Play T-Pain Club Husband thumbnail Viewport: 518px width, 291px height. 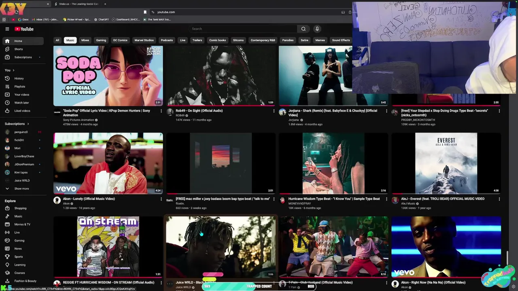tap(333, 247)
